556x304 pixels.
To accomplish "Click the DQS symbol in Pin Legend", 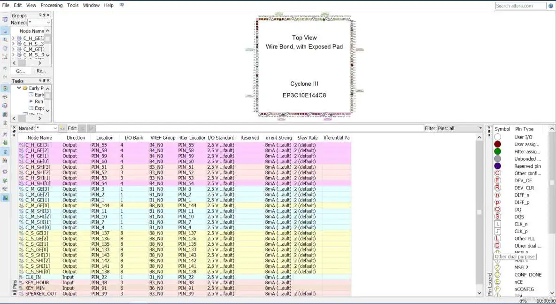I will pos(497,217).
